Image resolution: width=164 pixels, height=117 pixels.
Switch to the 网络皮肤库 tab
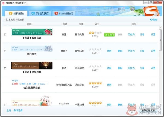[40, 13]
